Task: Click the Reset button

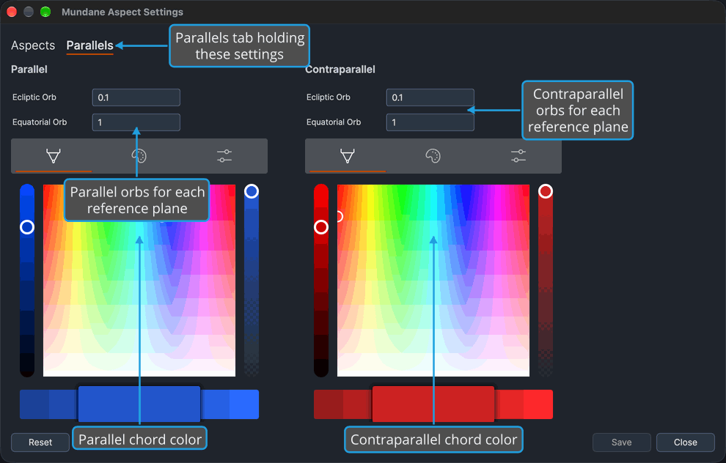Action: (40, 442)
